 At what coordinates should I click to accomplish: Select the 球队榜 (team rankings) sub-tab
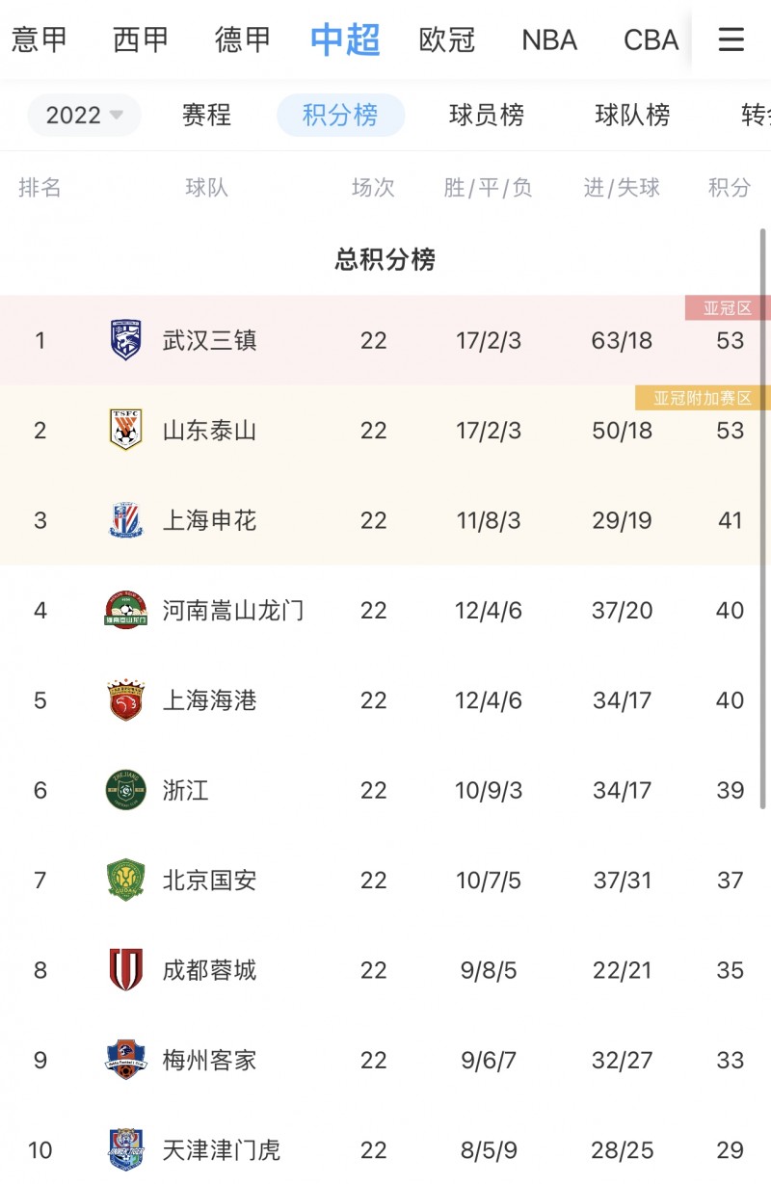click(632, 116)
